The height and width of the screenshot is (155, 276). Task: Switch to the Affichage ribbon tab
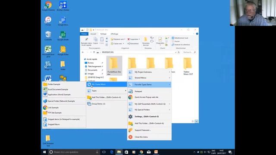pyautogui.click(x=114, y=34)
